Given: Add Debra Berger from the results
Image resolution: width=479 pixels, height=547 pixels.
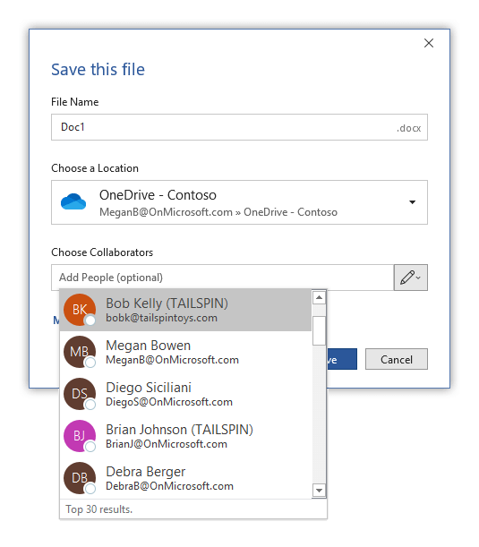Looking at the screenshot, I should 185,478.
